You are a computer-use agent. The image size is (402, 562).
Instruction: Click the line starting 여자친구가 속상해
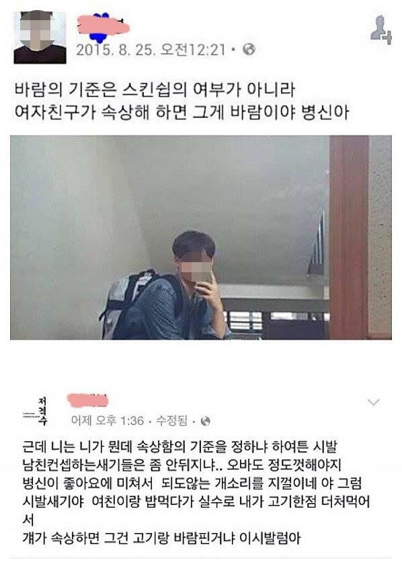tap(182, 112)
